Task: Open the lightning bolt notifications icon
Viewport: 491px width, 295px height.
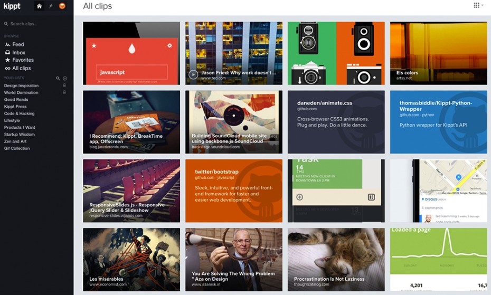Action: 51,6
